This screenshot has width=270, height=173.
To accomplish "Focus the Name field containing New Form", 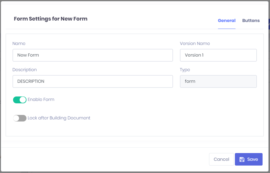I will tap(92, 55).
